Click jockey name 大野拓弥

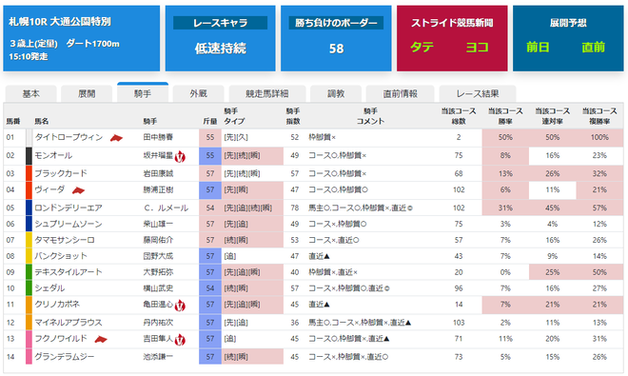(158, 272)
